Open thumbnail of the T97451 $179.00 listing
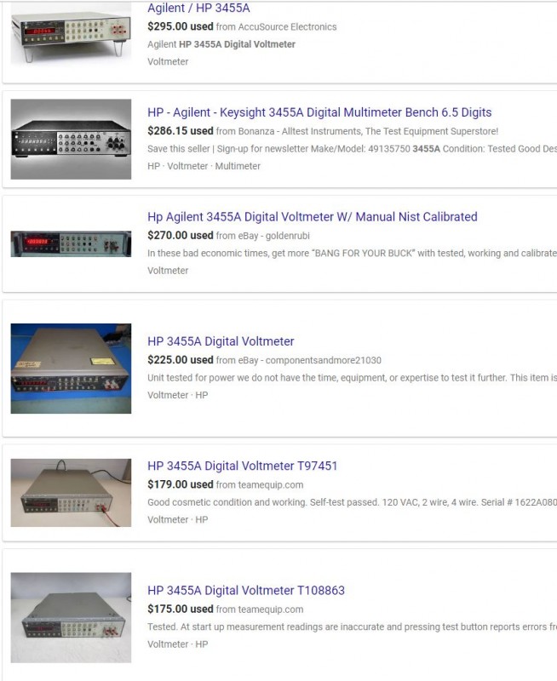557x681 pixels. pyautogui.click(x=71, y=493)
